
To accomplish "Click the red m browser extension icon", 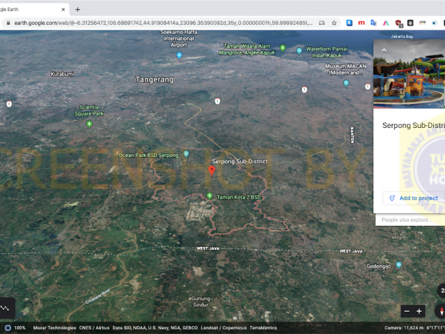I will 361,23.
